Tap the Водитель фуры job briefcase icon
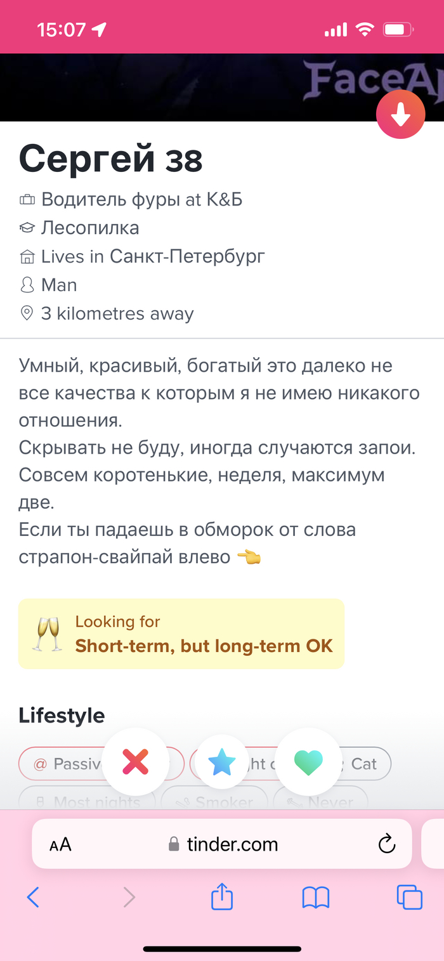 [x=27, y=200]
